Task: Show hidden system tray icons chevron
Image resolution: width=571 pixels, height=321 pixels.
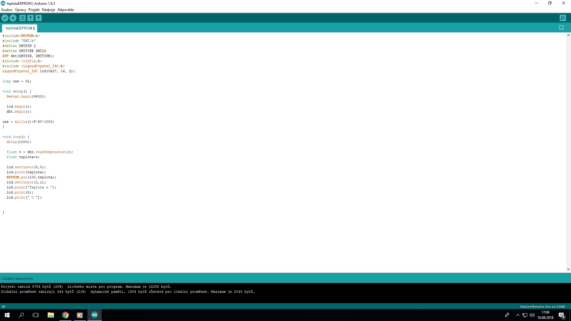Action: pos(517,315)
